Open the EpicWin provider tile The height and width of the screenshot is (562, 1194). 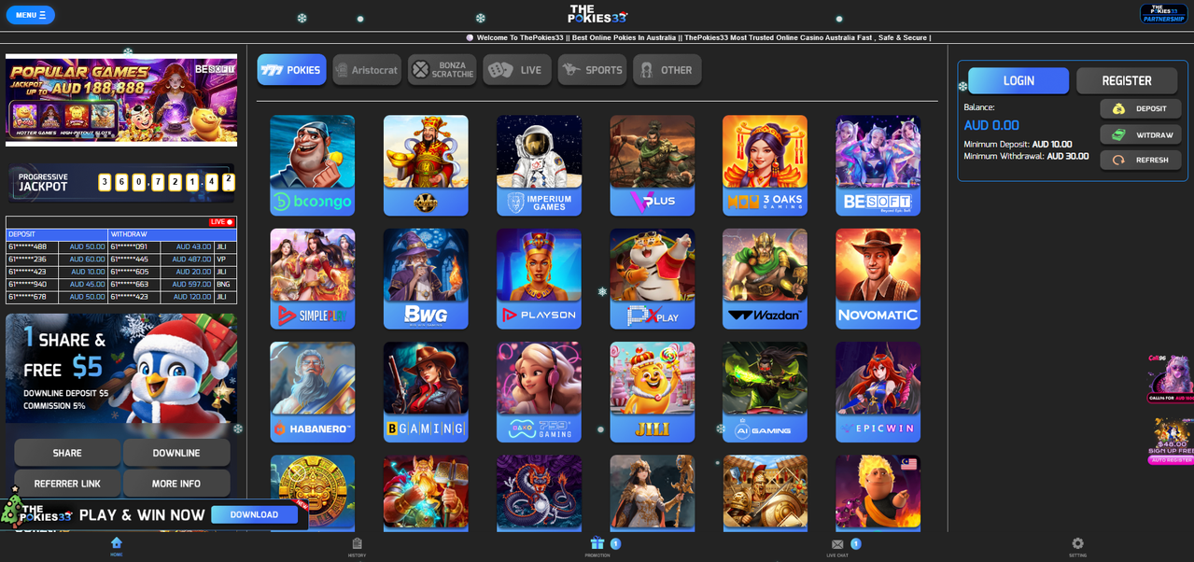[x=878, y=392]
